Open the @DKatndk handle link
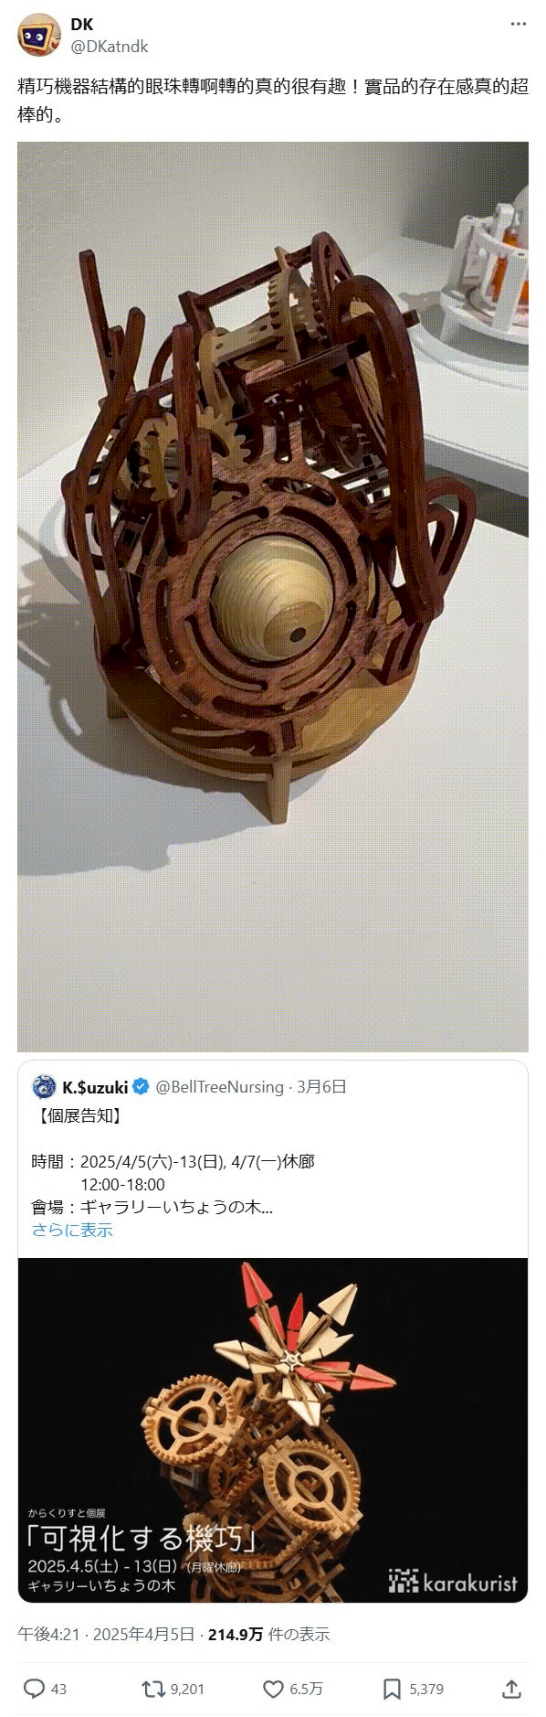The image size is (546, 1717). click(x=109, y=47)
